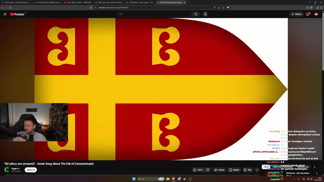The height and width of the screenshot is (182, 324).
Task: Click streamer webcam overlay
Action: tap(34, 122)
